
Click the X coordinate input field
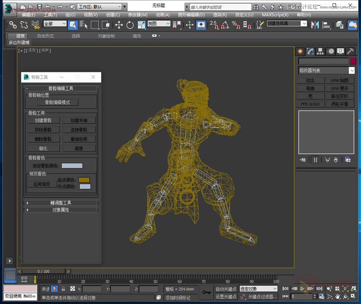92,289
